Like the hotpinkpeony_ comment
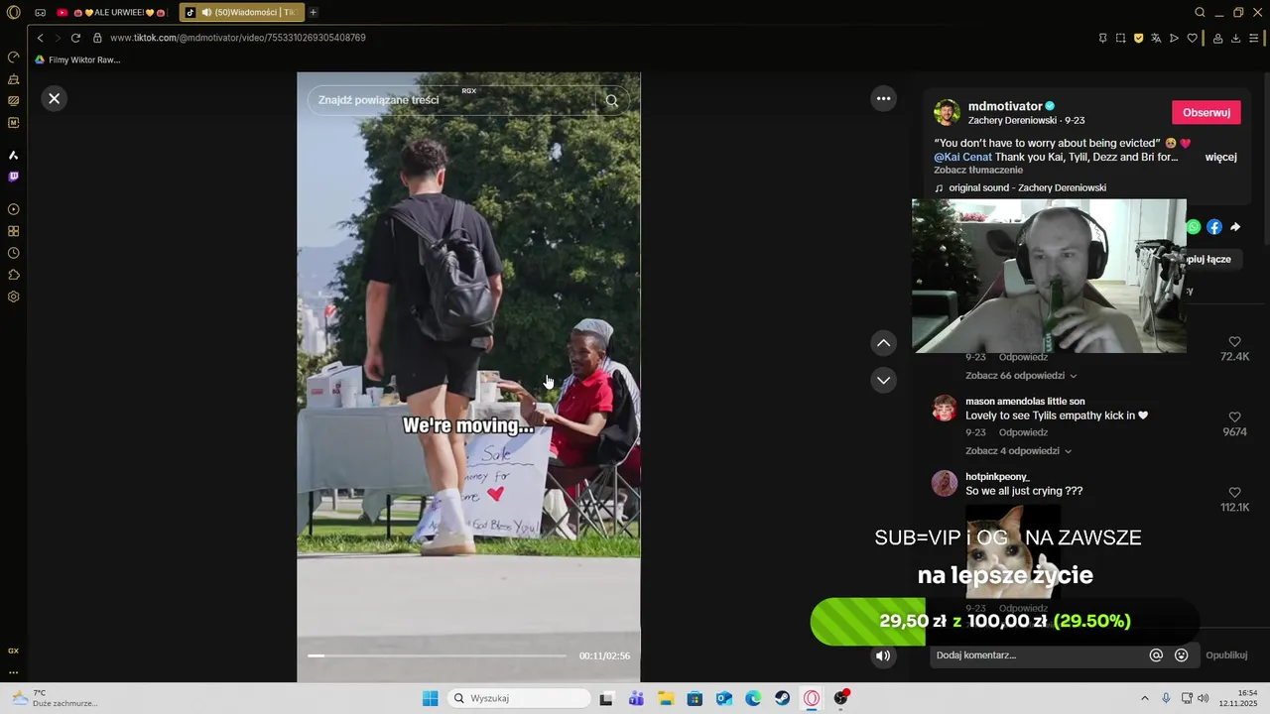Image resolution: width=1270 pixels, height=714 pixels. pos(1234,493)
